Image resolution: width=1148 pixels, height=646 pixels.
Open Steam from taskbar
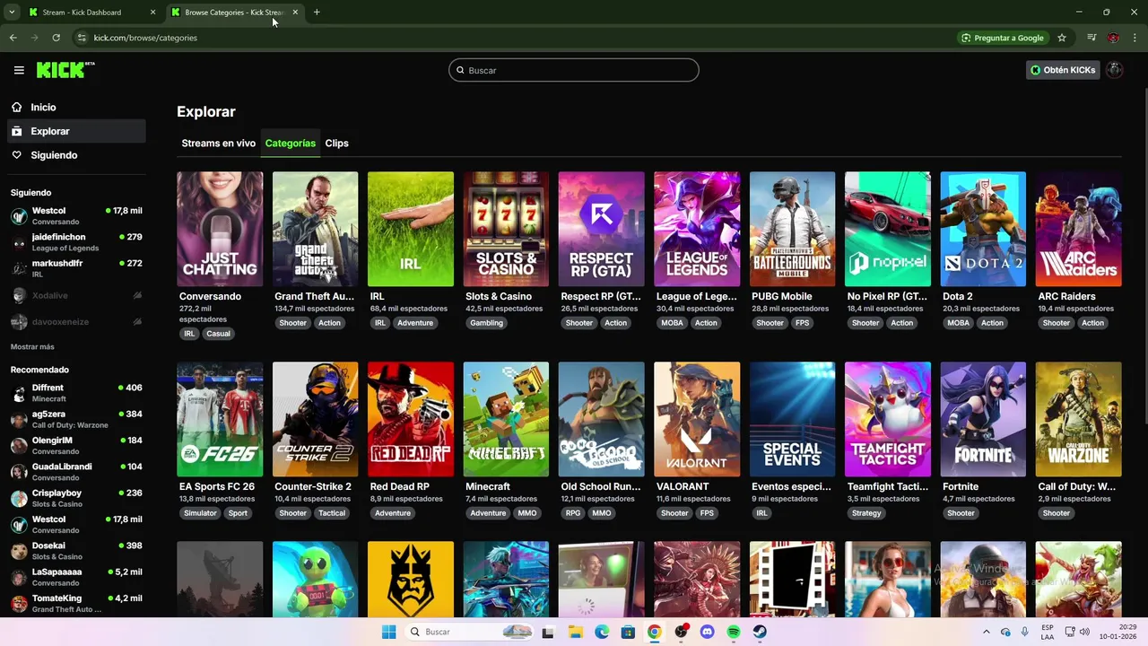point(760,632)
